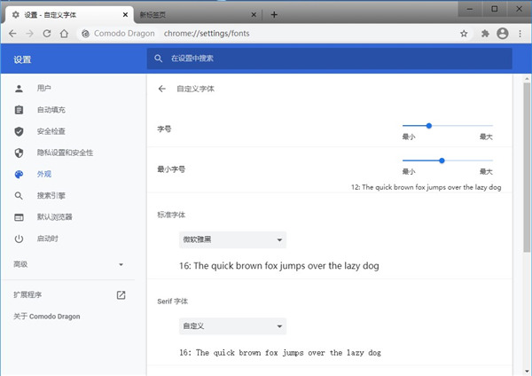The image size is (532, 376).
Task: Expand the 高级 section in the sidebar
Action: click(121, 264)
